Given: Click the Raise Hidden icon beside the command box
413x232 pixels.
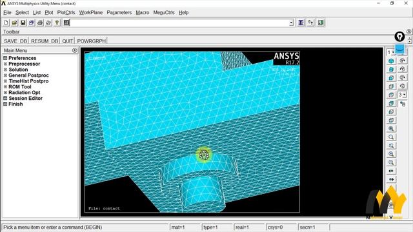Looking at the screenshot, I should click(301, 23).
